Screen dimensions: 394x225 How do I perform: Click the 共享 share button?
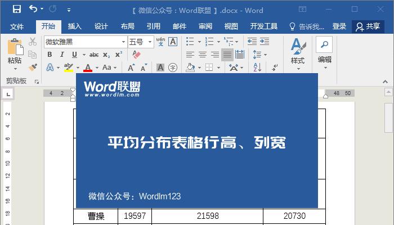[x=368, y=26]
